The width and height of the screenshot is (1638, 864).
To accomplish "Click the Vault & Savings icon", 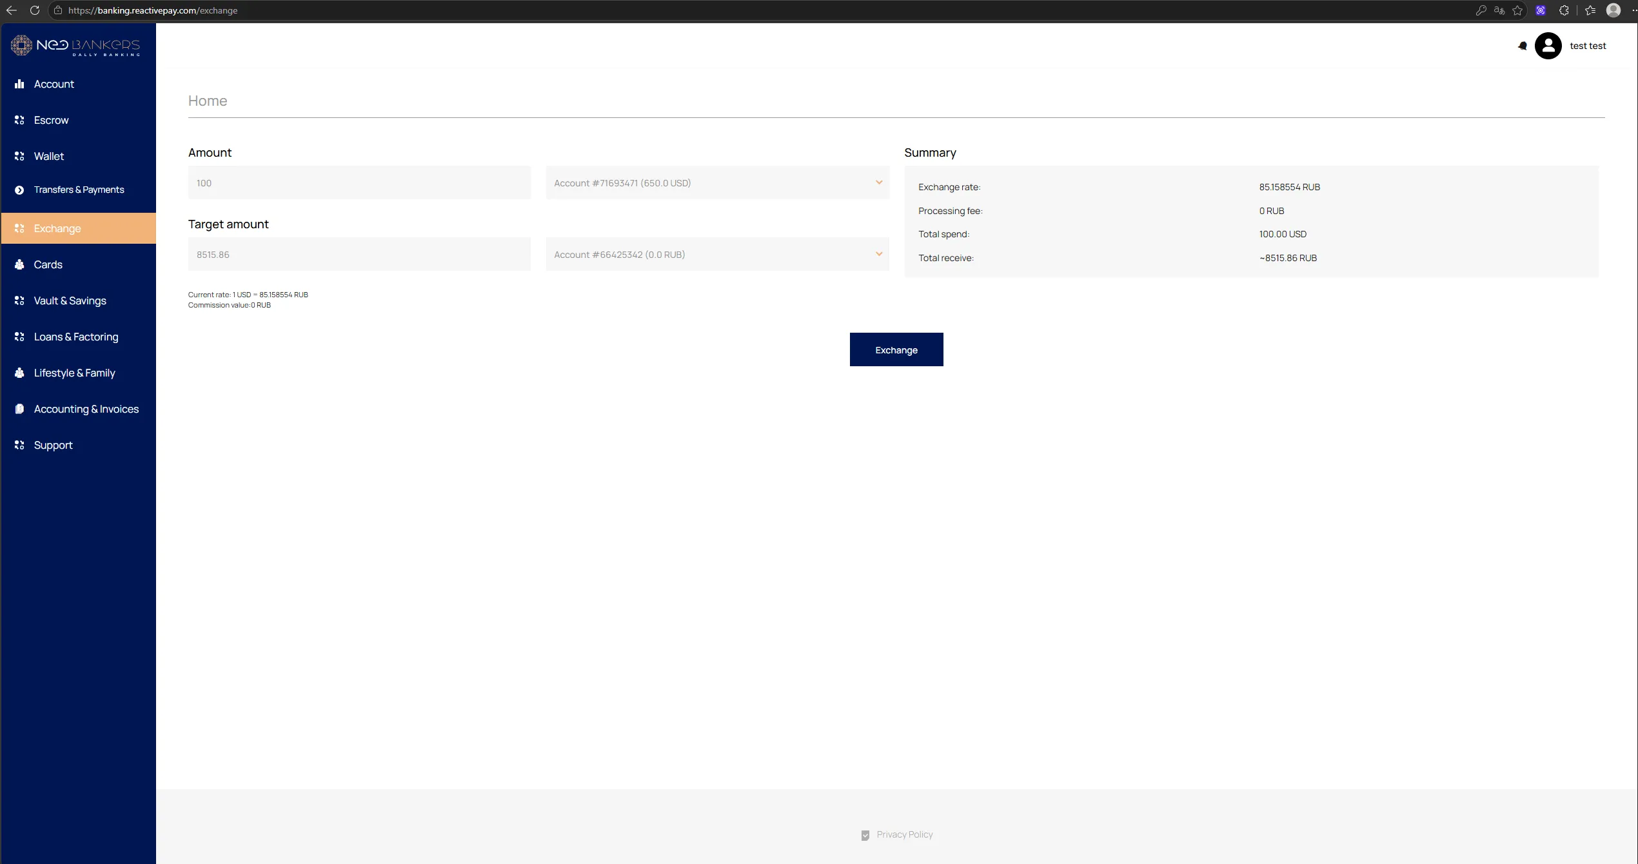I will (19, 300).
